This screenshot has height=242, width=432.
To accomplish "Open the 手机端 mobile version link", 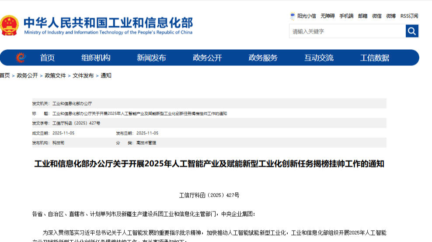I will (x=346, y=16).
